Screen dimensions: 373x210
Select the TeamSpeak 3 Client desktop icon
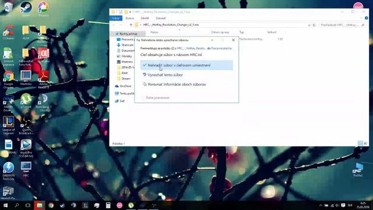[43, 103]
